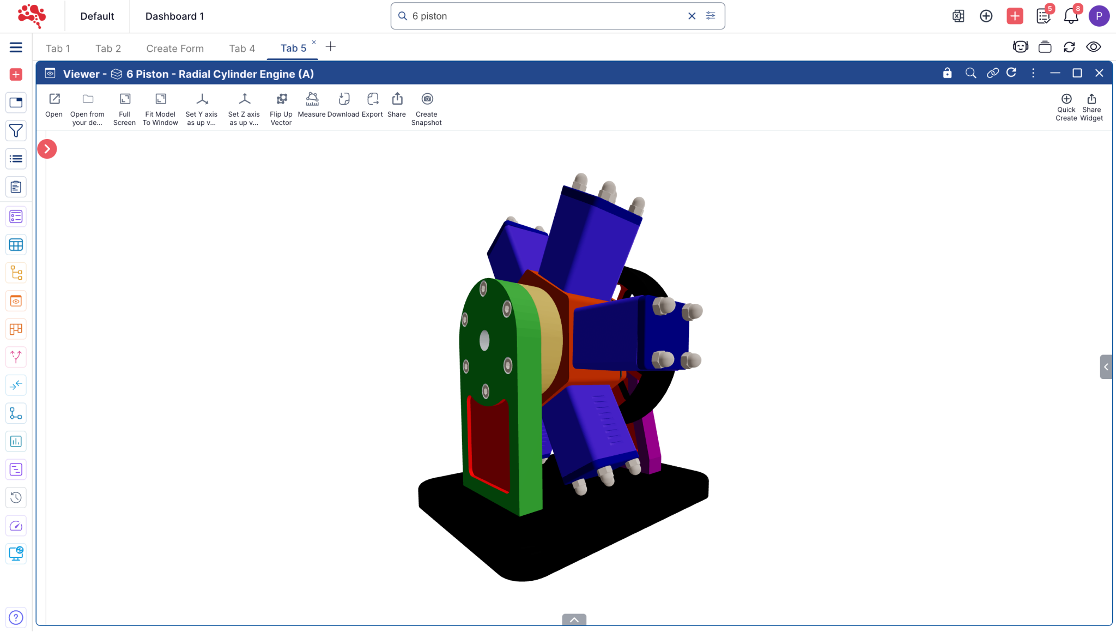Open the Create Form tab

pyautogui.click(x=175, y=49)
